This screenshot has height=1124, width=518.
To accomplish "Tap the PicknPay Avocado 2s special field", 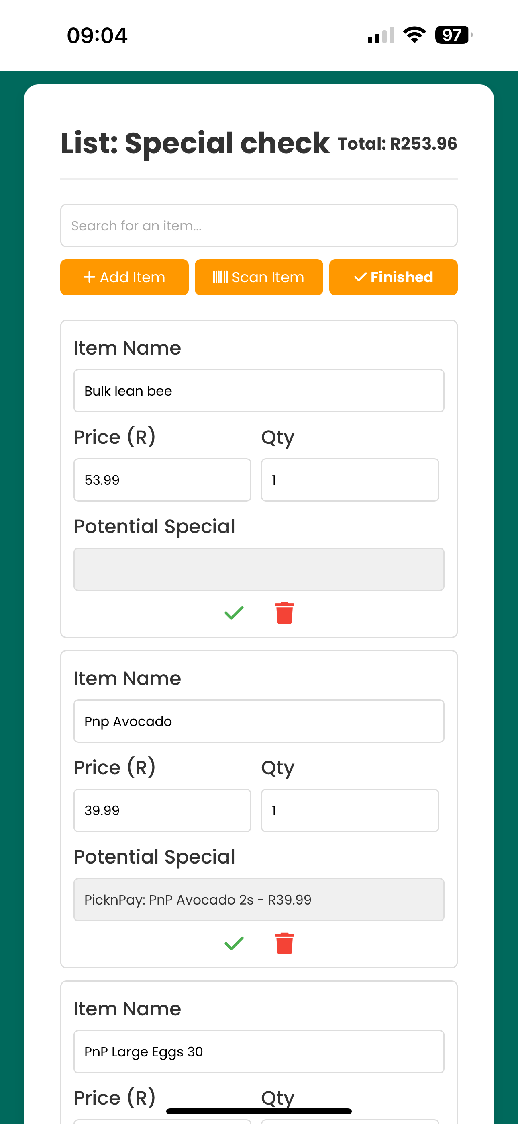I will [259, 900].
